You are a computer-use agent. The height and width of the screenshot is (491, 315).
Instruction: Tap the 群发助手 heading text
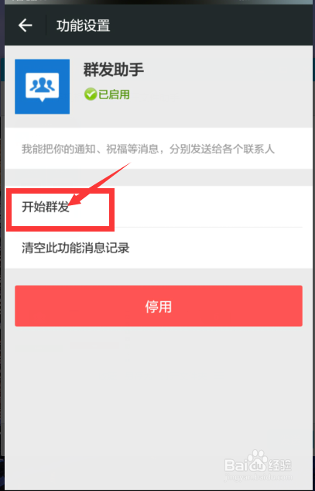tap(114, 70)
